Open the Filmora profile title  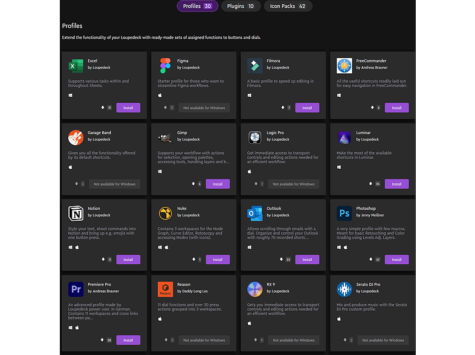pos(273,61)
